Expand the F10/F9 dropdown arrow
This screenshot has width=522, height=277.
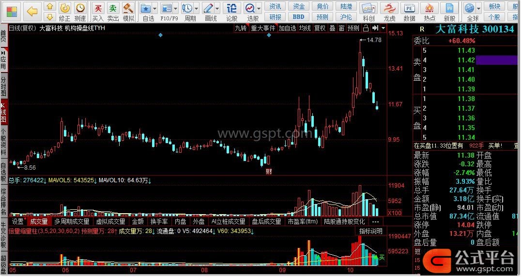click(175, 8)
